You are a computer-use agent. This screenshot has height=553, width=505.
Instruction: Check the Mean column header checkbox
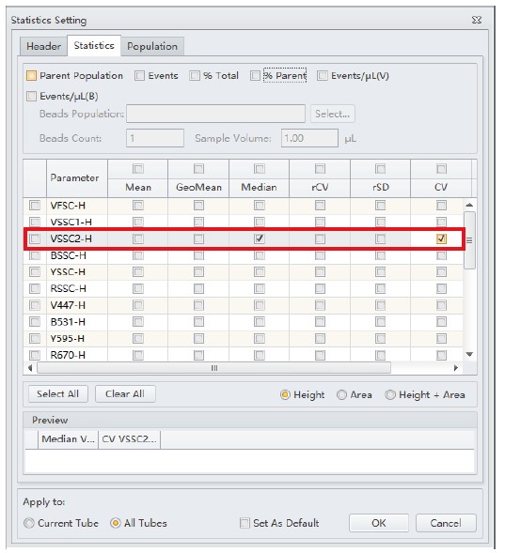point(138,169)
